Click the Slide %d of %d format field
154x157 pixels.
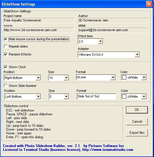point(96,97)
